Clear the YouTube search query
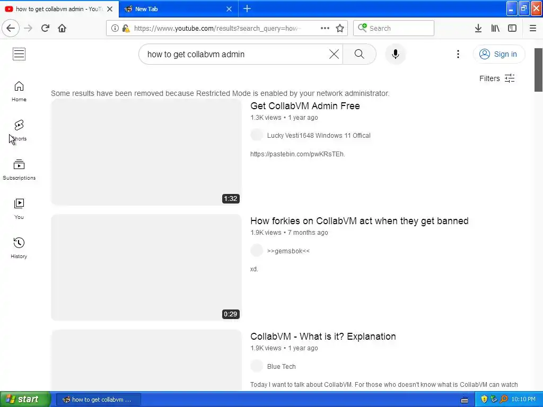 pyautogui.click(x=334, y=54)
